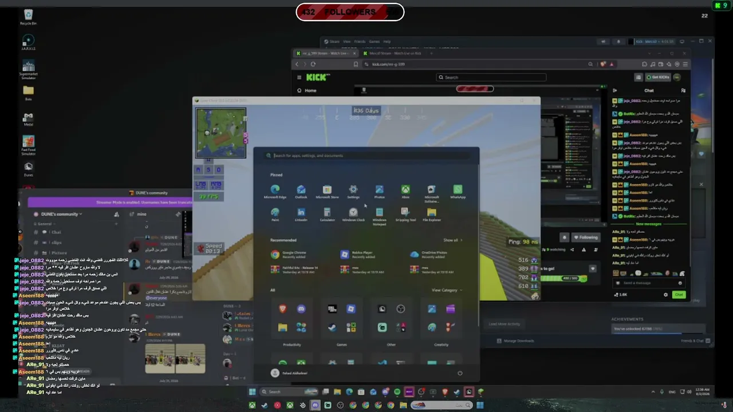The image size is (733, 412).
Task: Toggle the Kick hamburger sidebar menu
Action: 298,77
